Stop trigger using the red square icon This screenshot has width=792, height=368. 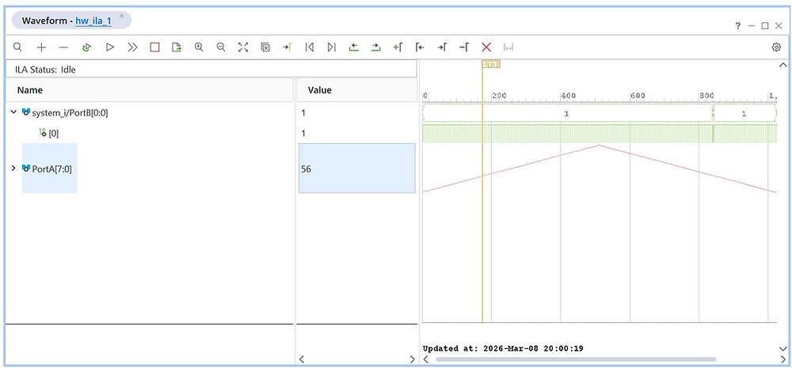(154, 47)
